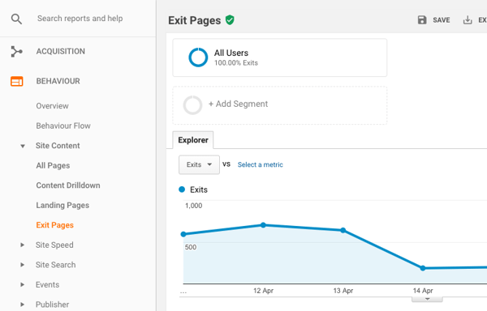
Task: Click the export download icon
Action: coord(468,20)
